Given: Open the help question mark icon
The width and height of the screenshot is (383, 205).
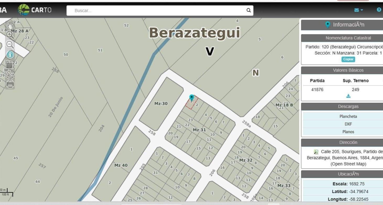Looking at the screenshot, I should pos(379,10).
